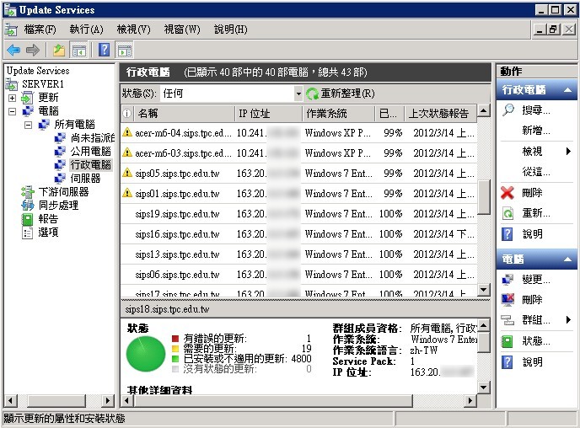Click the yellow 需要的更新 legend swatch
The height and width of the screenshot is (428, 580).
click(175, 349)
